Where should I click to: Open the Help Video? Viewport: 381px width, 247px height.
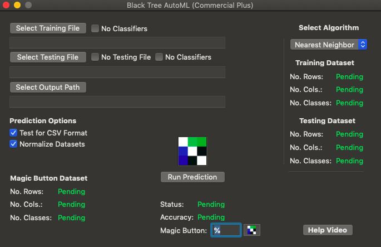328,230
